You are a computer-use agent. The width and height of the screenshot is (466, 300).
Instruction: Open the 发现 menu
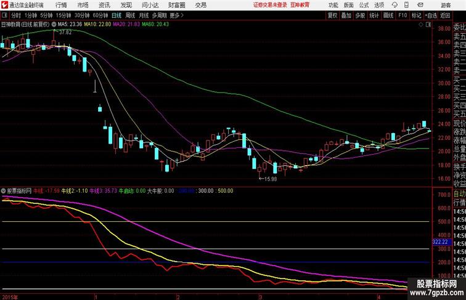pyautogui.click(x=126, y=5)
